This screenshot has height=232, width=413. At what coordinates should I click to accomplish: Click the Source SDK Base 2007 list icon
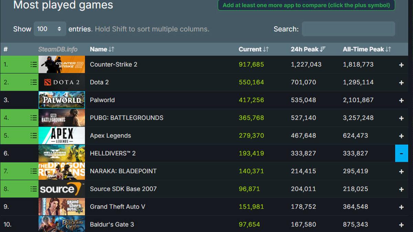tap(33, 189)
